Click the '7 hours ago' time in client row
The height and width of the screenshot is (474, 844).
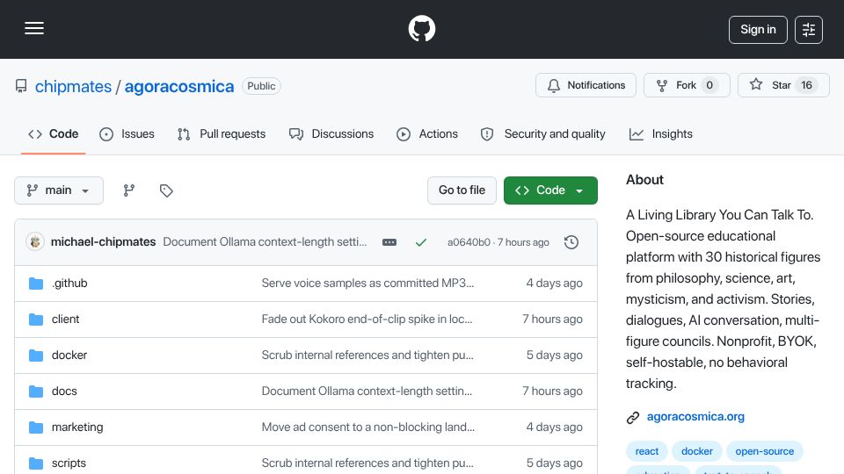click(x=552, y=320)
